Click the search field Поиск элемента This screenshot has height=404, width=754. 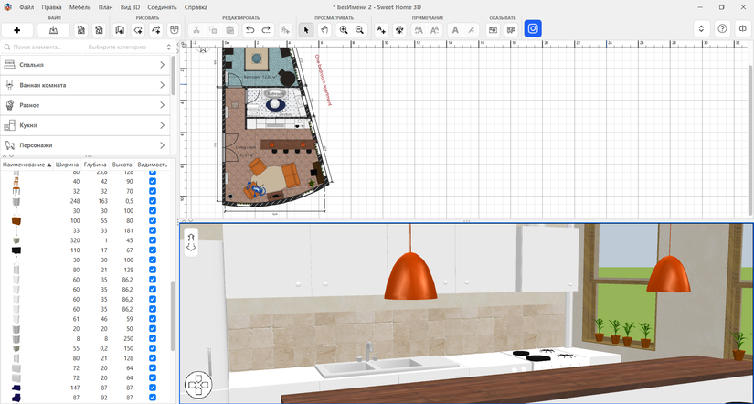click(42, 48)
